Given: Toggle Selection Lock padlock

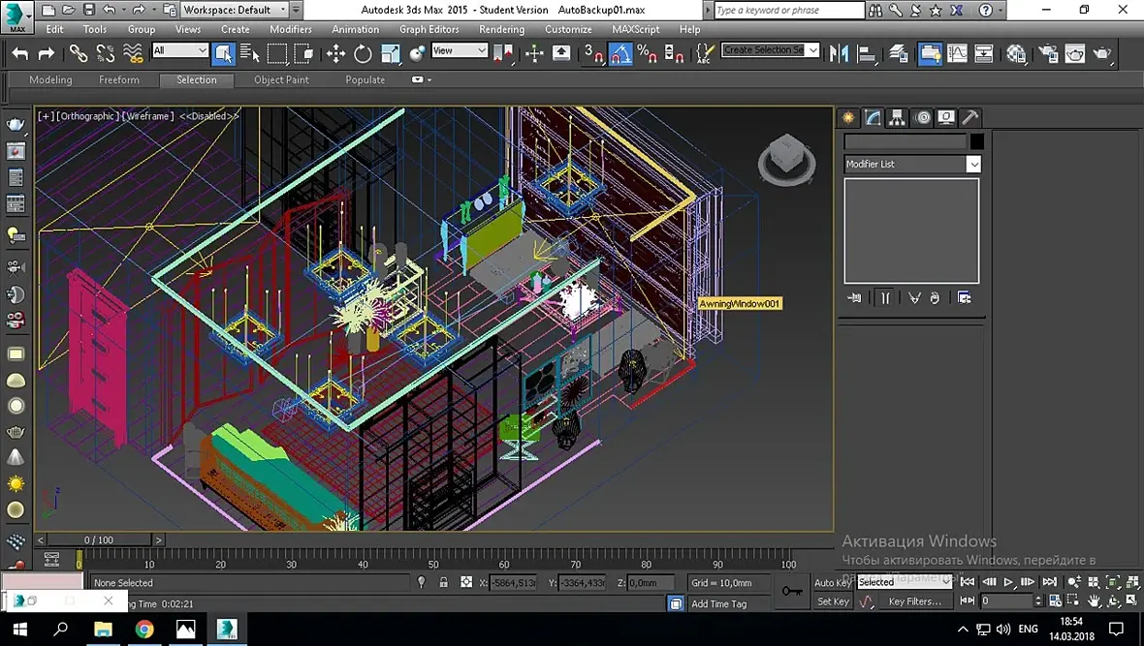Looking at the screenshot, I should tap(443, 582).
